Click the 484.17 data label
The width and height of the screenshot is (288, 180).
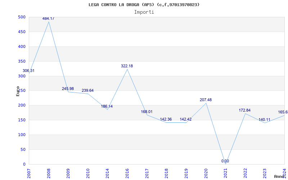click(48, 18)
